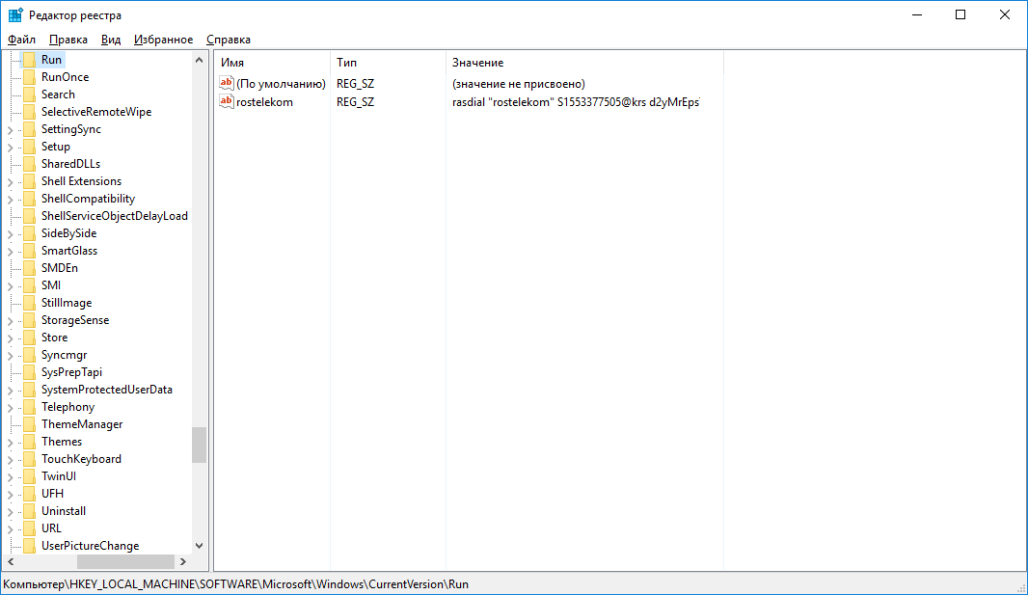Select the TouchKeyboard key

pos(81,459)
